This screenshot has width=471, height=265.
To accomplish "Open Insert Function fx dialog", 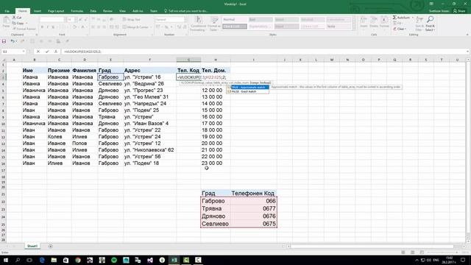I will 56,52.
